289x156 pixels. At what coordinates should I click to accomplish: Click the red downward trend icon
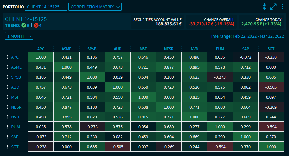click(x=36, y=25)
